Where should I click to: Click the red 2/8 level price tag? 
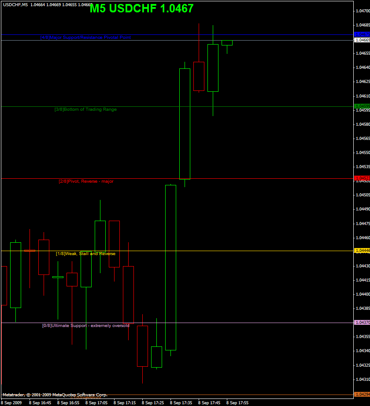pos(362,178)
